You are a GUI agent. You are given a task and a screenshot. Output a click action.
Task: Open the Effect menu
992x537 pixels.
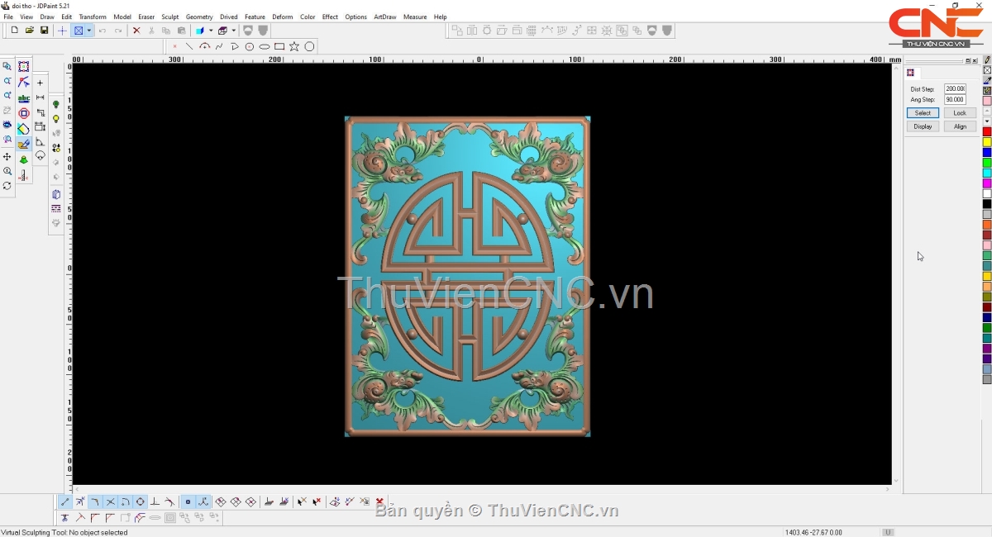(330, 17)
